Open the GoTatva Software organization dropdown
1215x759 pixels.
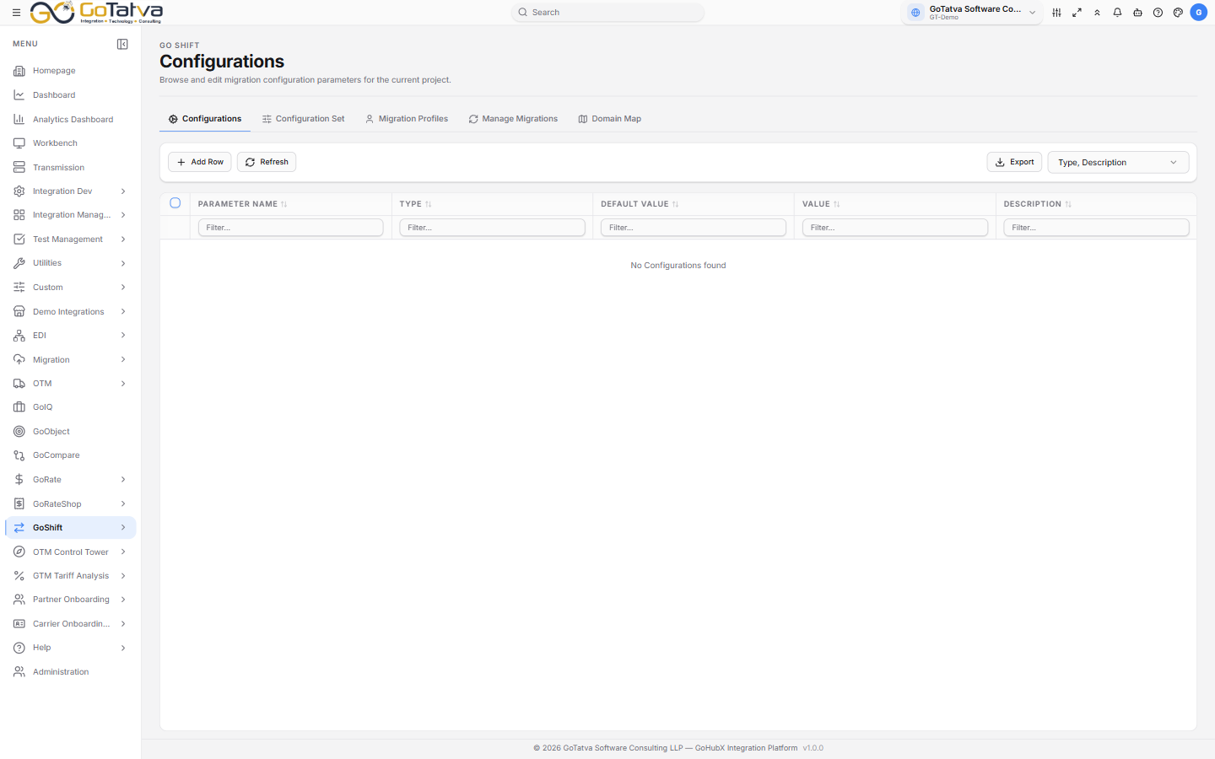coord(972,13)
